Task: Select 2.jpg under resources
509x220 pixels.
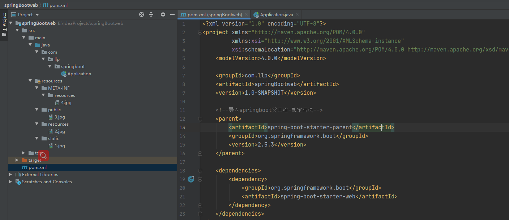Action: pos(60,131)
